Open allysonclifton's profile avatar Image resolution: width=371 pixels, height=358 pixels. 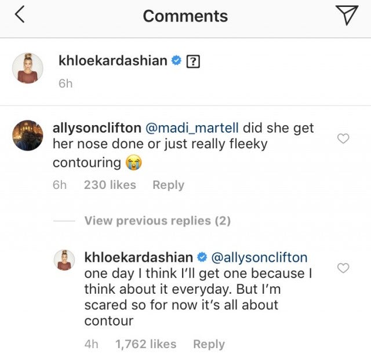coord(28,134)
